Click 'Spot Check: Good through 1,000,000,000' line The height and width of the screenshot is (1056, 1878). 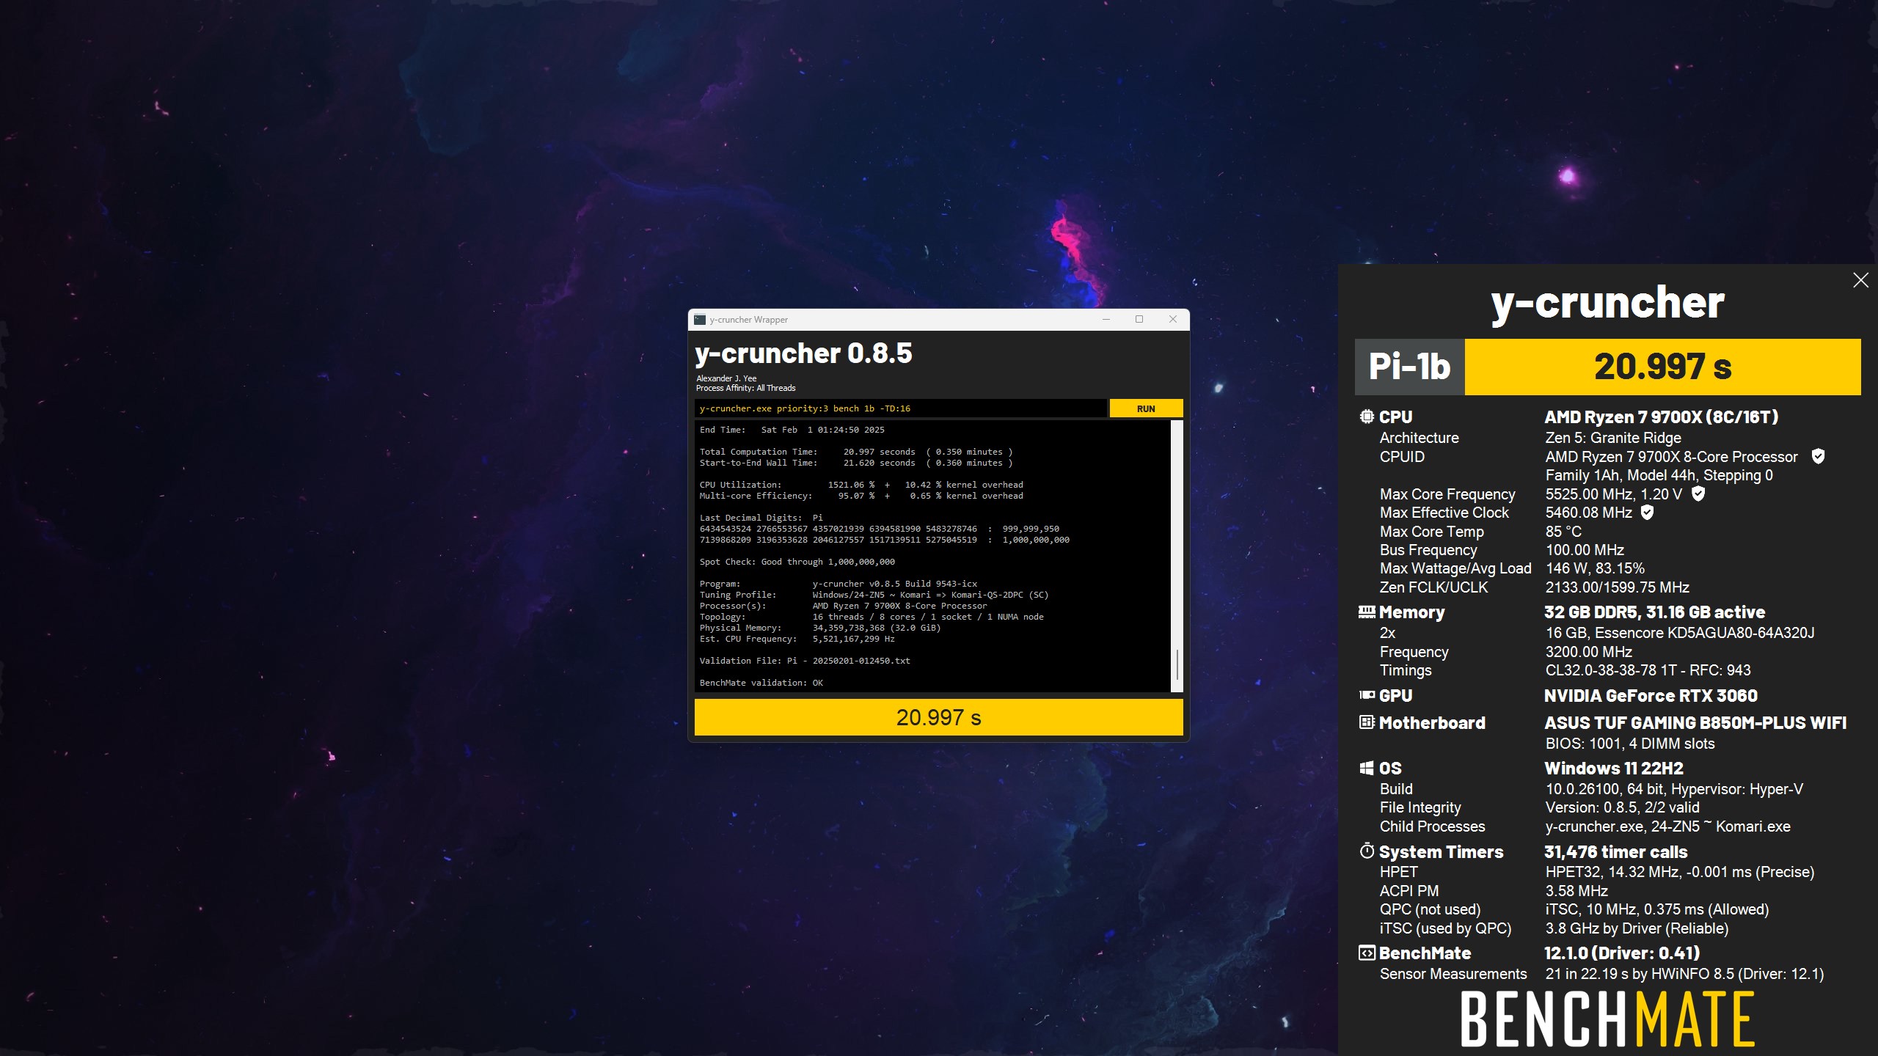coord(797,562)
